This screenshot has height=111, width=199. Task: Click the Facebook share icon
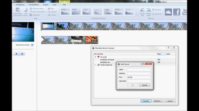tap(177, 12)
